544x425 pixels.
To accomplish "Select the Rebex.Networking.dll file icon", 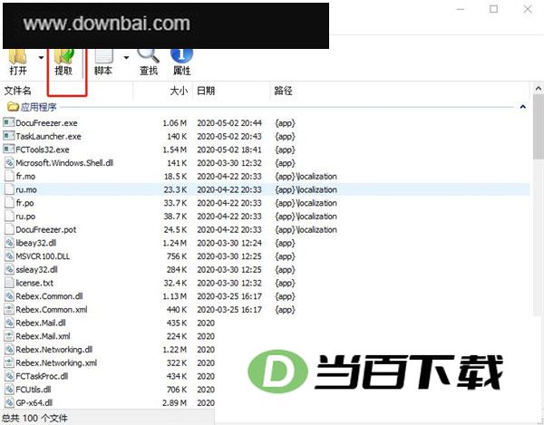I will pos(9,350).
